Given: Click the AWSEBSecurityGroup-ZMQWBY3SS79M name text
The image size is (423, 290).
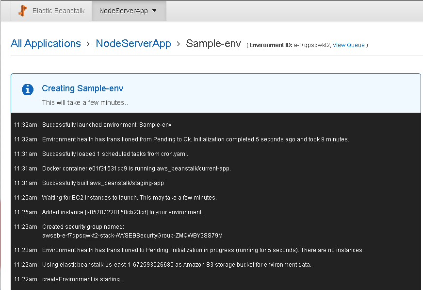Looking at the screenshot, I should 132,236.
